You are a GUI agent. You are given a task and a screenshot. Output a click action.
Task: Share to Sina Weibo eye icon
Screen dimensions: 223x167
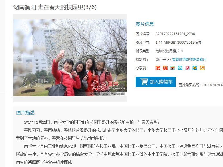[172, 68]
